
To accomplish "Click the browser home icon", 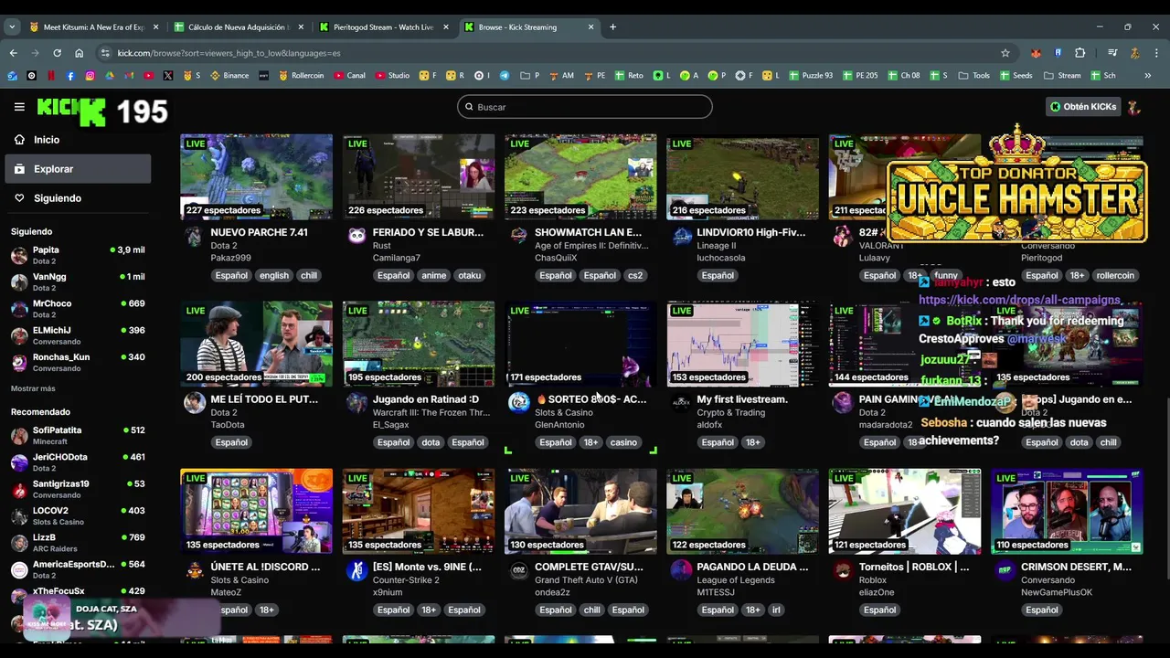I will 79,53.
